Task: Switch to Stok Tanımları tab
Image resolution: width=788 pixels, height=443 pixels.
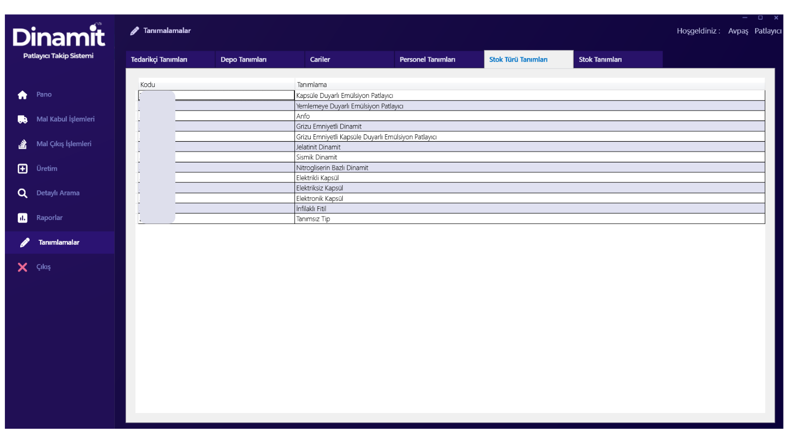Action: coord(618,59)
